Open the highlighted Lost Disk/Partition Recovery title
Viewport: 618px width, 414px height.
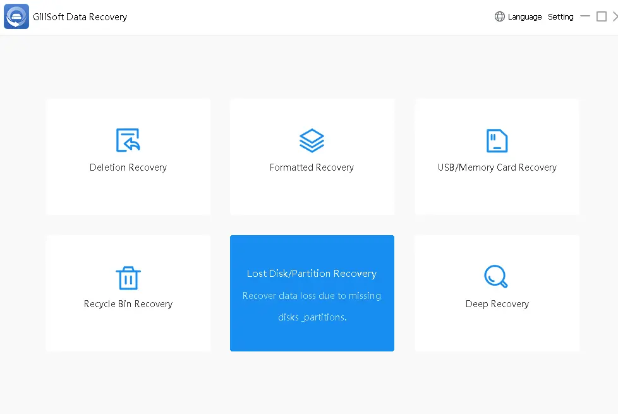coord(312,274)
